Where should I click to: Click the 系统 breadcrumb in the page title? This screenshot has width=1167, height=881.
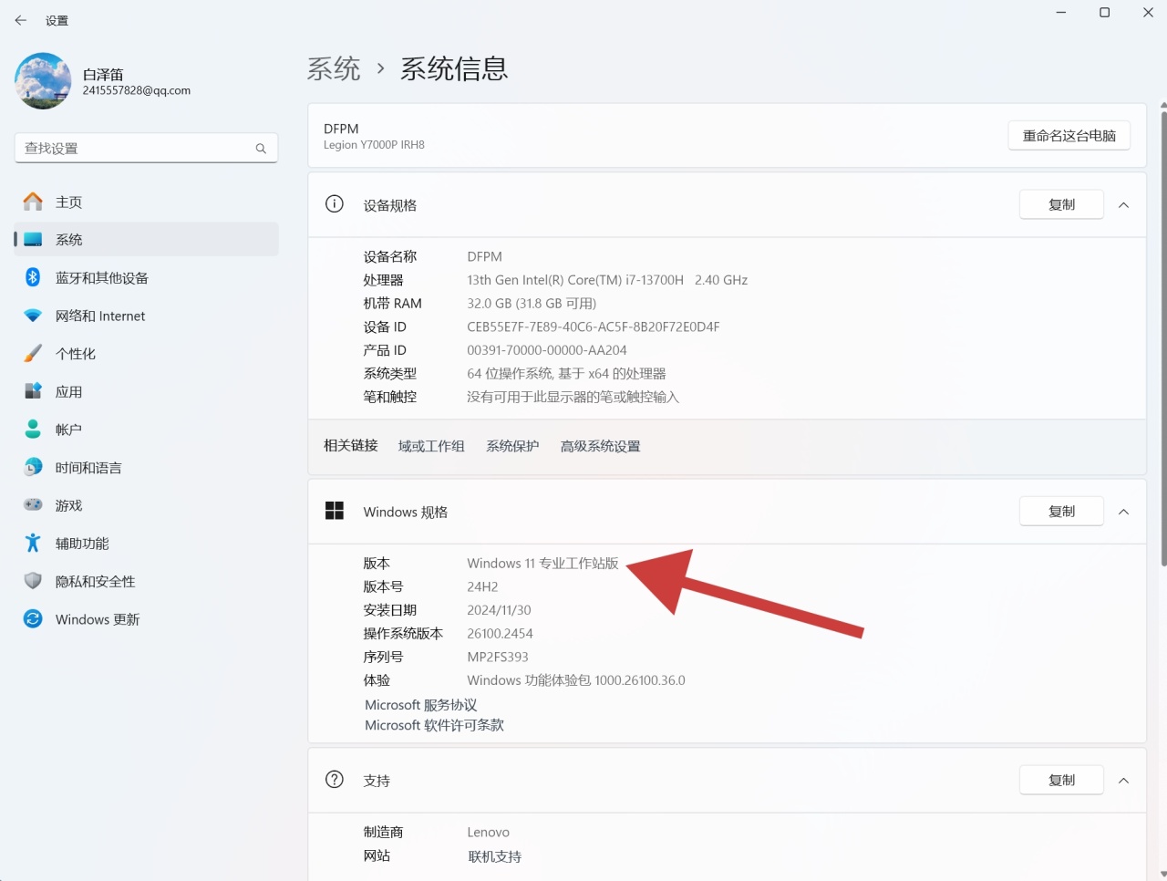point(334,68)
